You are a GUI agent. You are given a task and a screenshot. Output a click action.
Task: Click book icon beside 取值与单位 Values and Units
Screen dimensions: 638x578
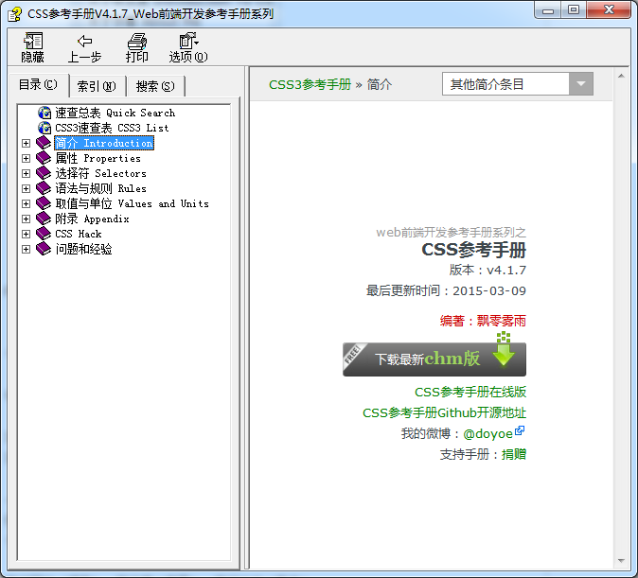pos(44,203)
